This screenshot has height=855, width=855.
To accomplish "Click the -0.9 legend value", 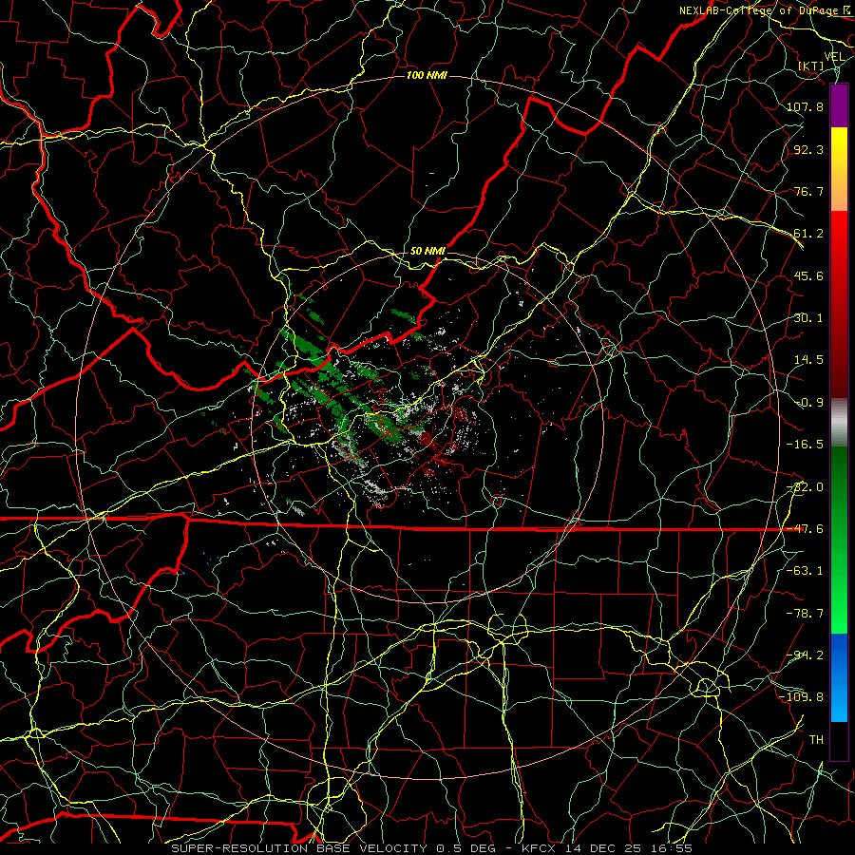I will coord(808,403).
